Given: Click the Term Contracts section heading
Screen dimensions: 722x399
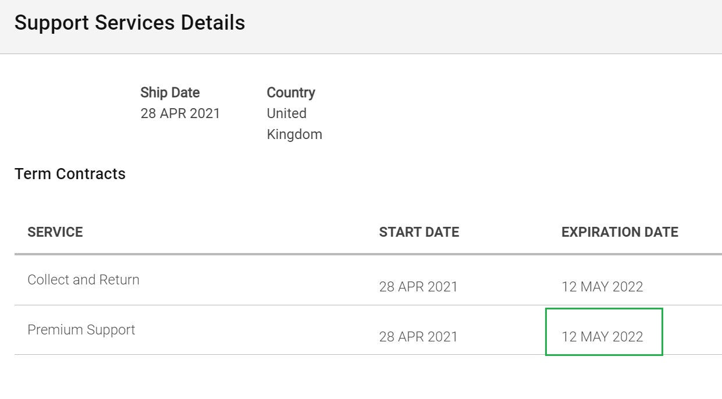Looking at the screenshot, I should click(x=70, y=174).
